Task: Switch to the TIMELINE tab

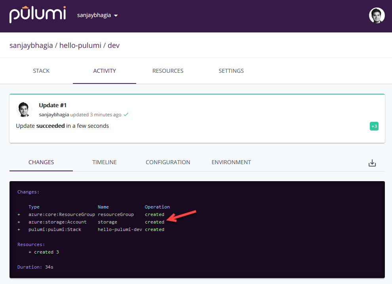Action: coord(105,162)
